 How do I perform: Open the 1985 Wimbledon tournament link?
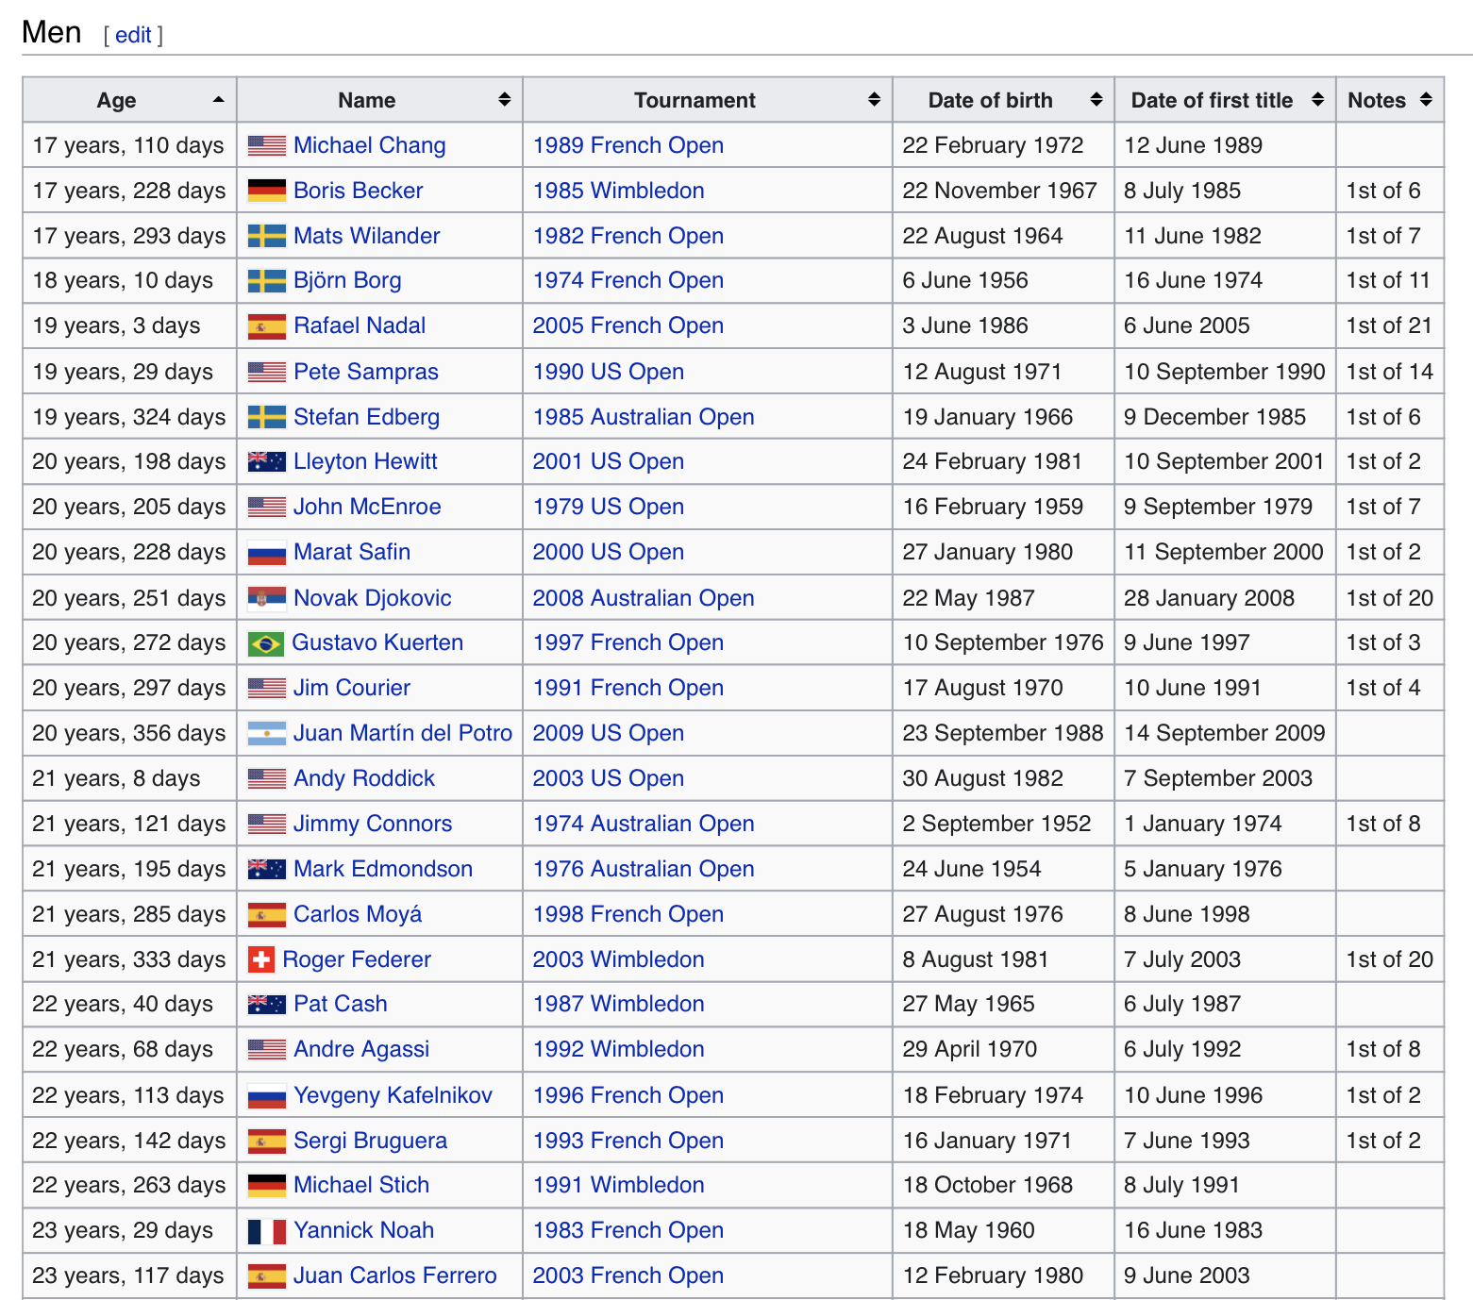tap(618, 191)
